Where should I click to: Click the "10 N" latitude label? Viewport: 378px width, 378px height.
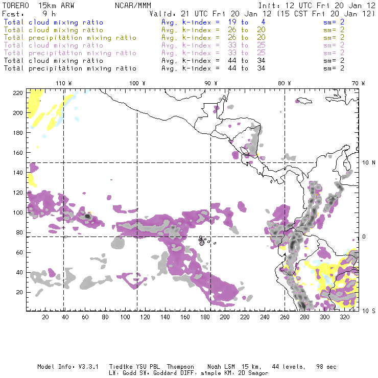pos(369,163)
